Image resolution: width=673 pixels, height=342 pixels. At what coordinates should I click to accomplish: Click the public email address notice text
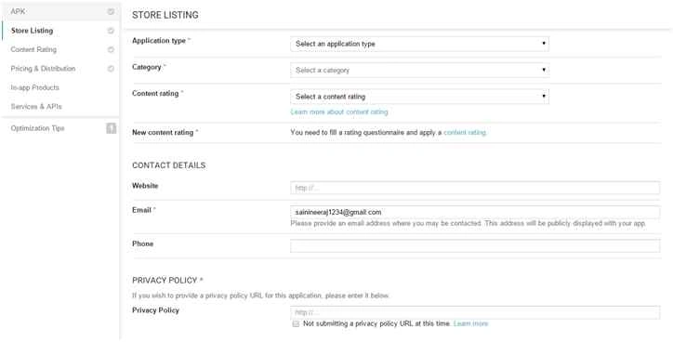pos(468,223)
